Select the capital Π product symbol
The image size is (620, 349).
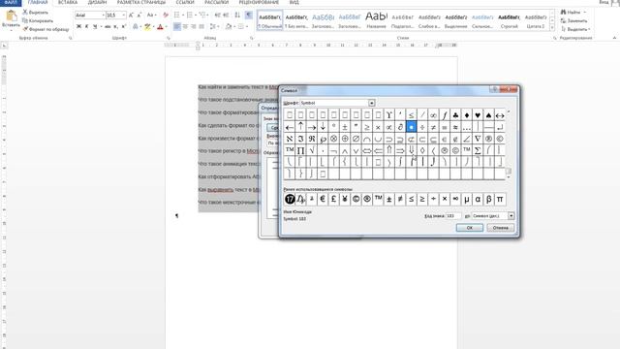pyautogui.click(x=300, y=150)
